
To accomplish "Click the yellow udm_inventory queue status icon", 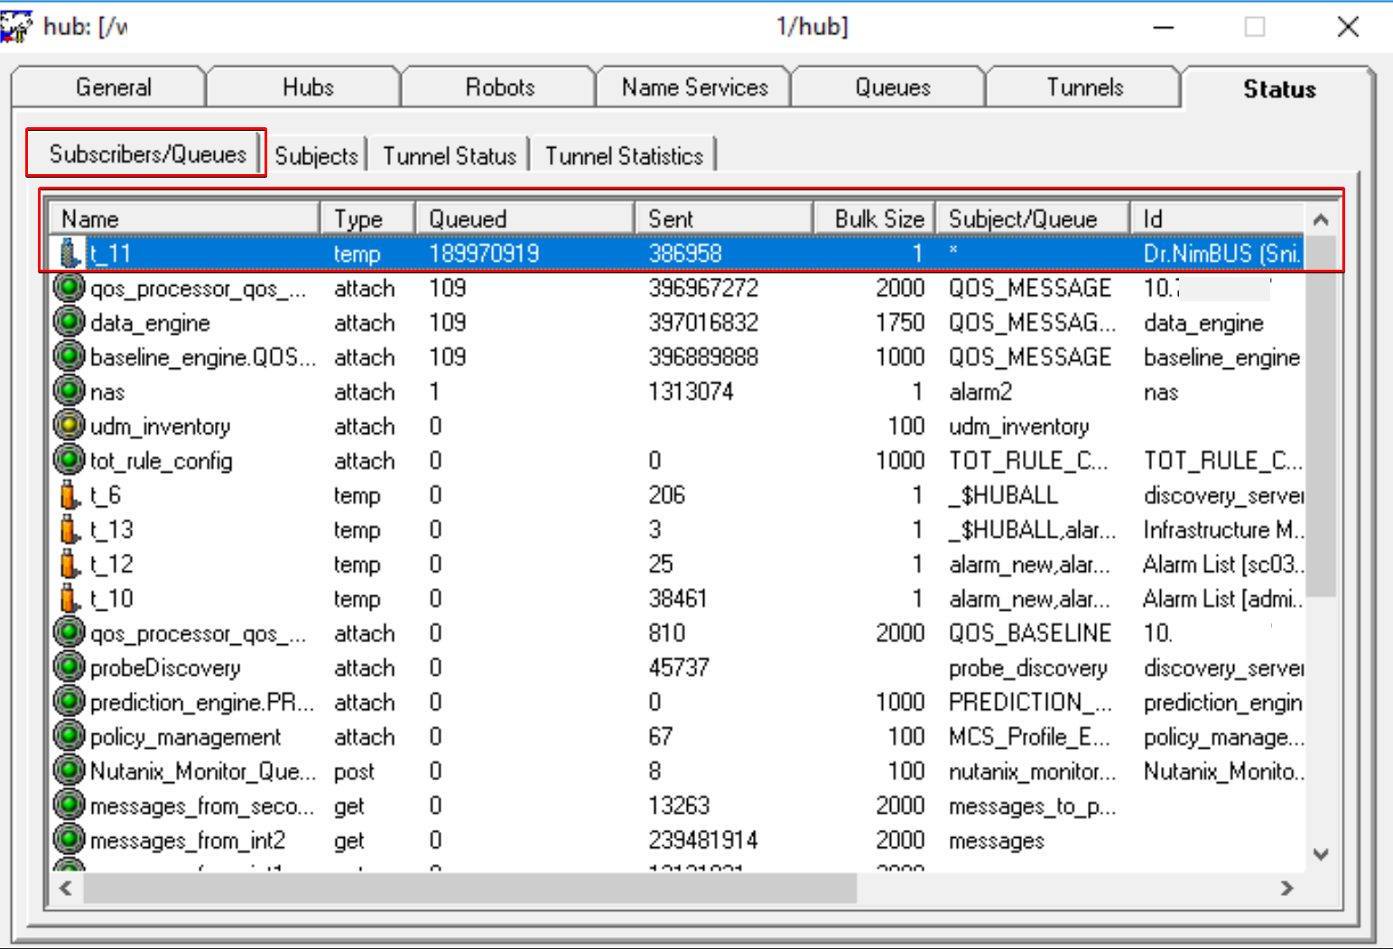I will [x=69, y=426].
